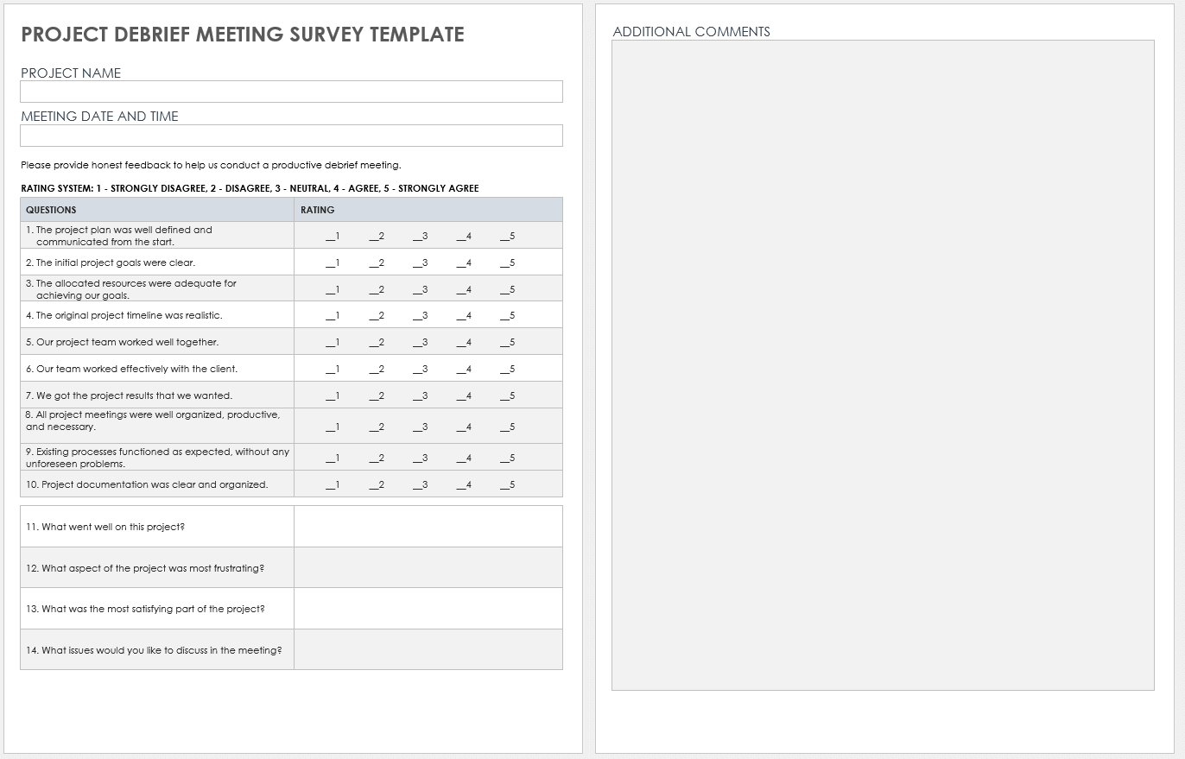Click the Questions column header
This screenshot has width=1185, height=759.
pos(51,210)
